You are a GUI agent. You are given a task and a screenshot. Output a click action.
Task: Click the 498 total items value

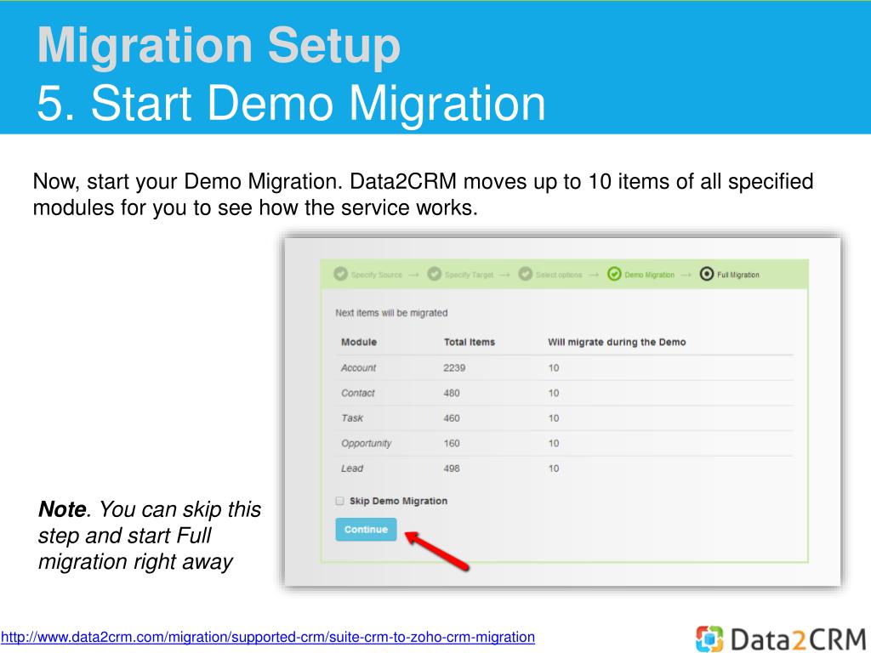[452, 468]
